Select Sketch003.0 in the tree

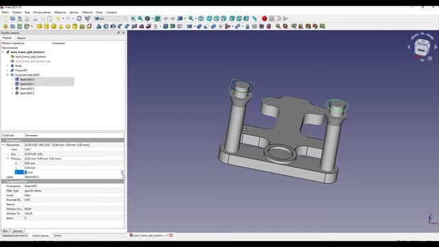pos(27,80)
